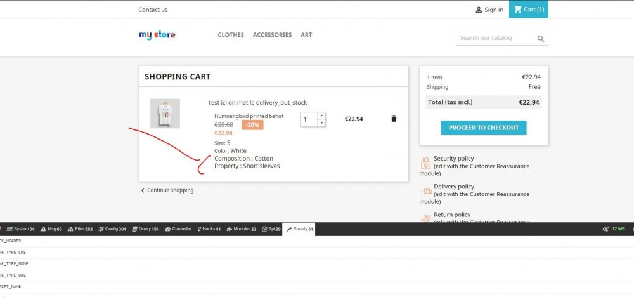
Task: Open the t-shirt product thumbnail
Action: [165, 114]
